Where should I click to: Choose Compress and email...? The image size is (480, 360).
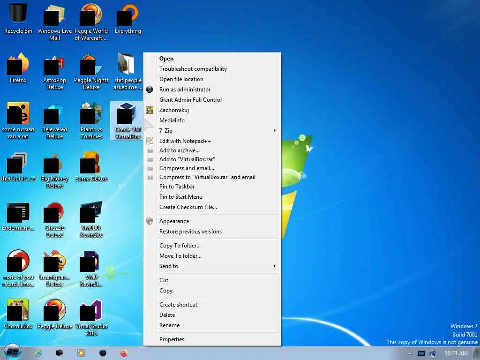click(212, 168)
